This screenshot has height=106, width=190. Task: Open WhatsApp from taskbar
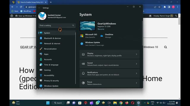97,103
